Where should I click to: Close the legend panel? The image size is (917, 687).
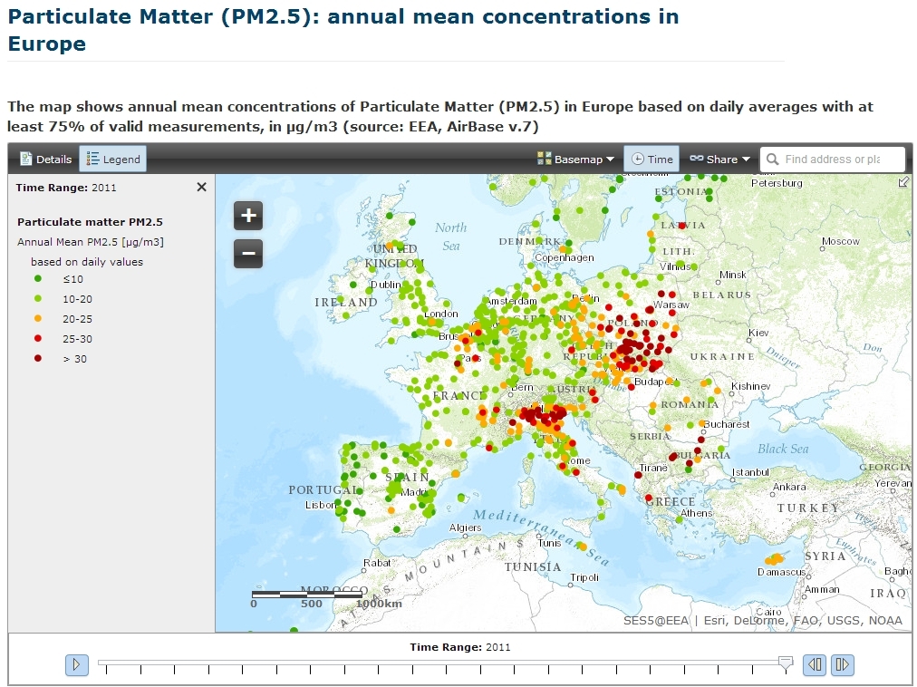tap(201, 187)
